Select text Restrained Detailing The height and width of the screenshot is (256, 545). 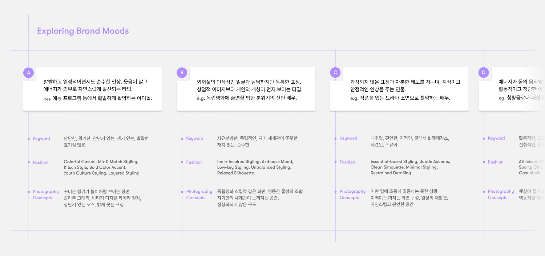point(391,173)
